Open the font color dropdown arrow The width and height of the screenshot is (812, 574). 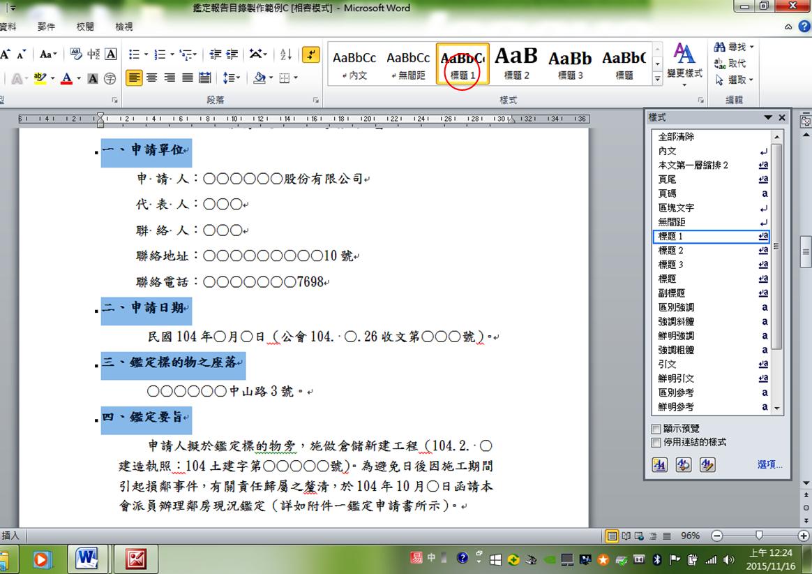click(x=79, y=78)
